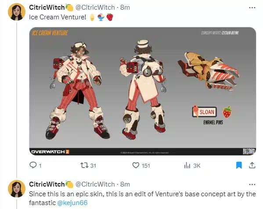This screenshot has width=263, height=209.
Task: Click the reply speech bubble icon
Action: pos(33,165)
